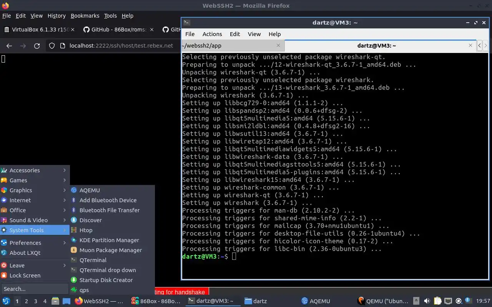
Task: Open Firefox History menu
Action: 57,16
